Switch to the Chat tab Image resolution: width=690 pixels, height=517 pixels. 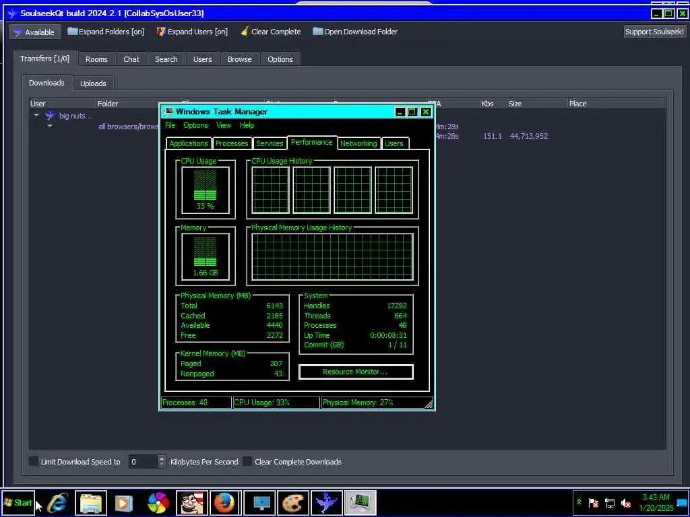click(x=131, y=59)
